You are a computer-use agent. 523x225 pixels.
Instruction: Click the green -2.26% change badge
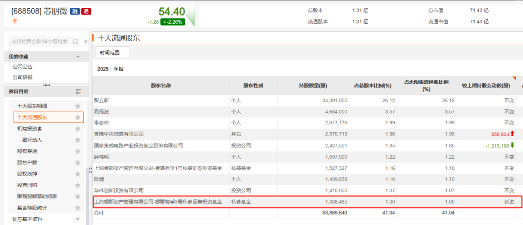(172, 22)
